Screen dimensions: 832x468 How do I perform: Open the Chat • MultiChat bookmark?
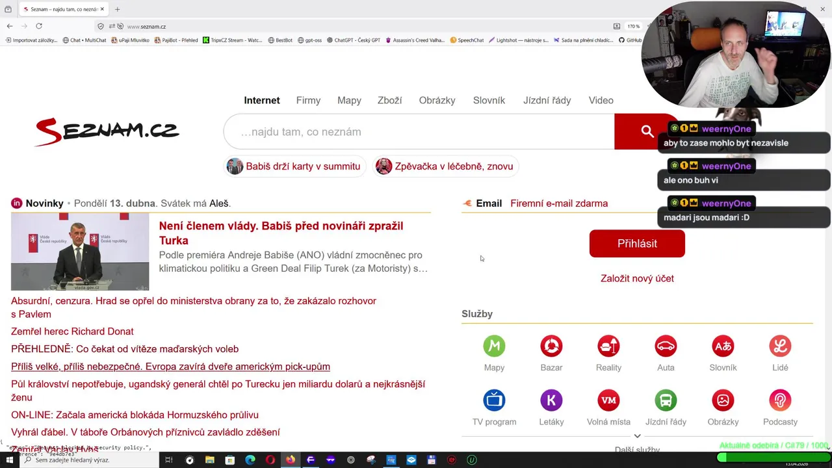point(84,40)
